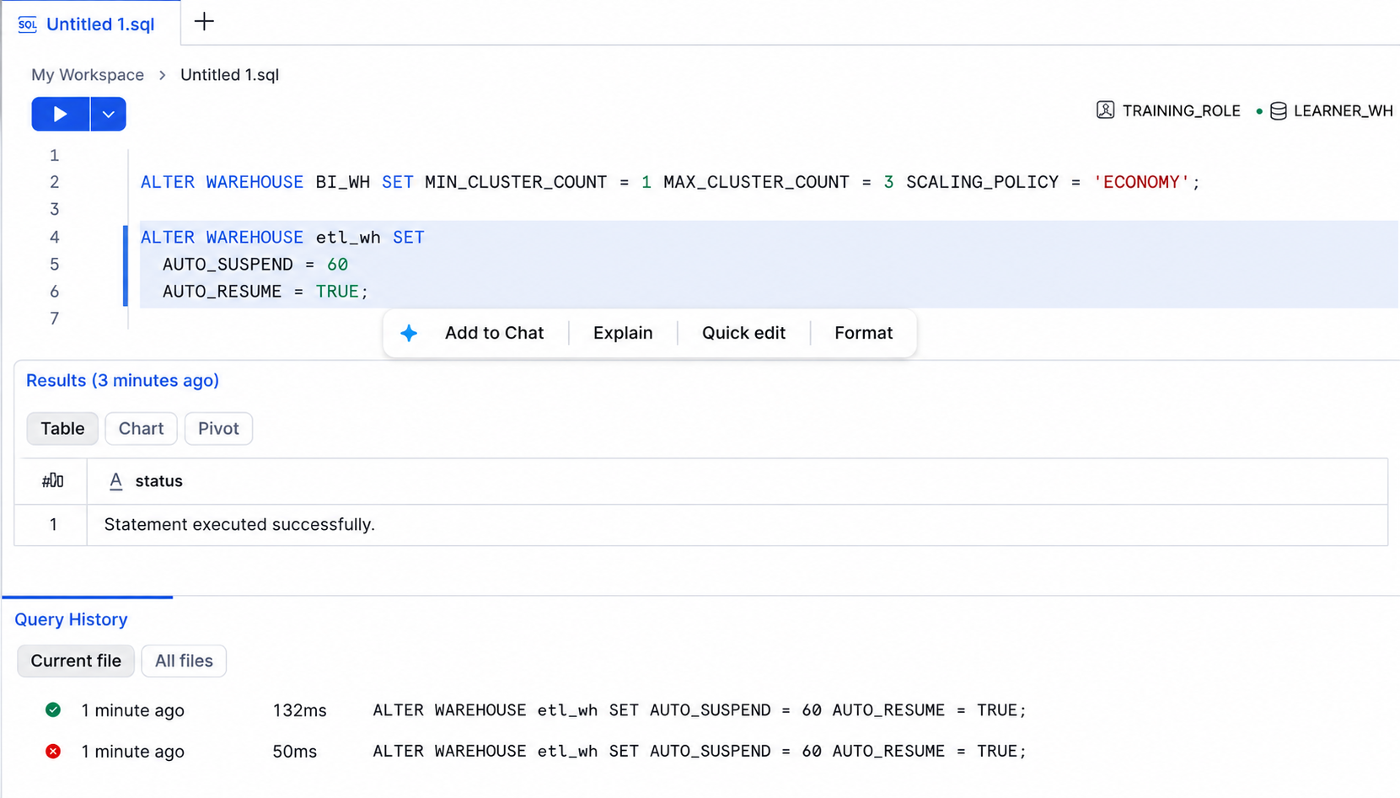Choose Explain in the selection toolbar

(623, 333)
